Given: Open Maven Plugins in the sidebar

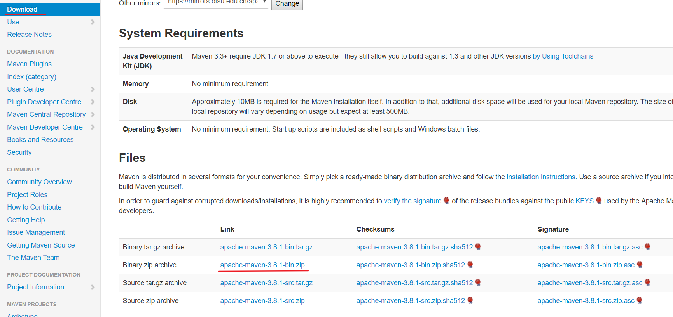Looking at the screenshot, I should [x=29, y=64].
